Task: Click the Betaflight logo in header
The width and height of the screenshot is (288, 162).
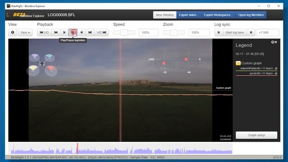Action: pos(19,14)
